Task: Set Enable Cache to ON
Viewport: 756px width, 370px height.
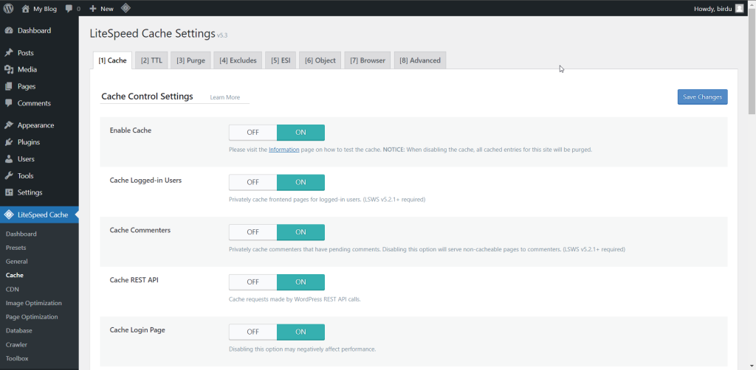Action: coord(300,133)
